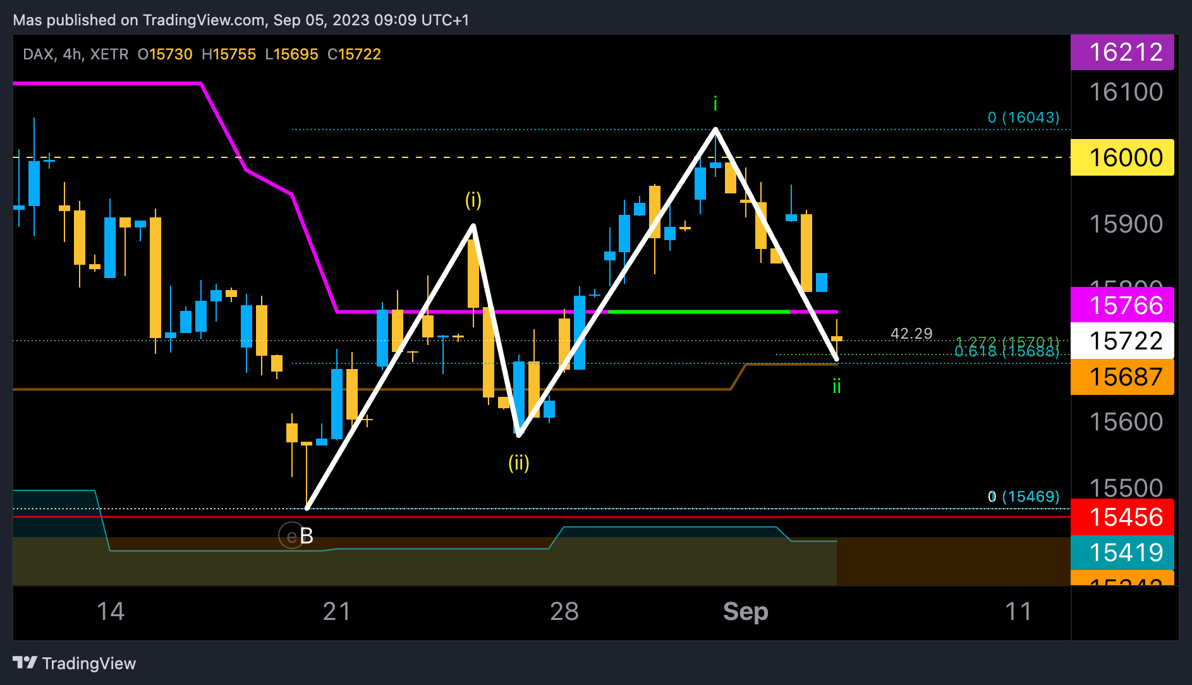Image resolution: width=1192 pixels, height=685 pixels.
Task: Click the 'DAX, 4h, XETR' symbol legend
Action: [x=76, y=54]
